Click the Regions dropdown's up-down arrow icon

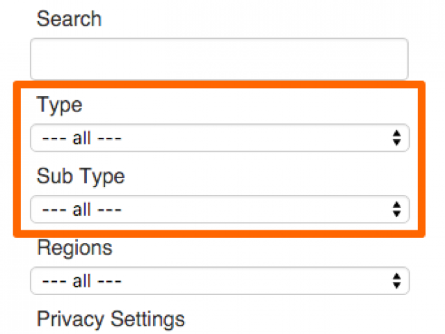click(396, 281)
